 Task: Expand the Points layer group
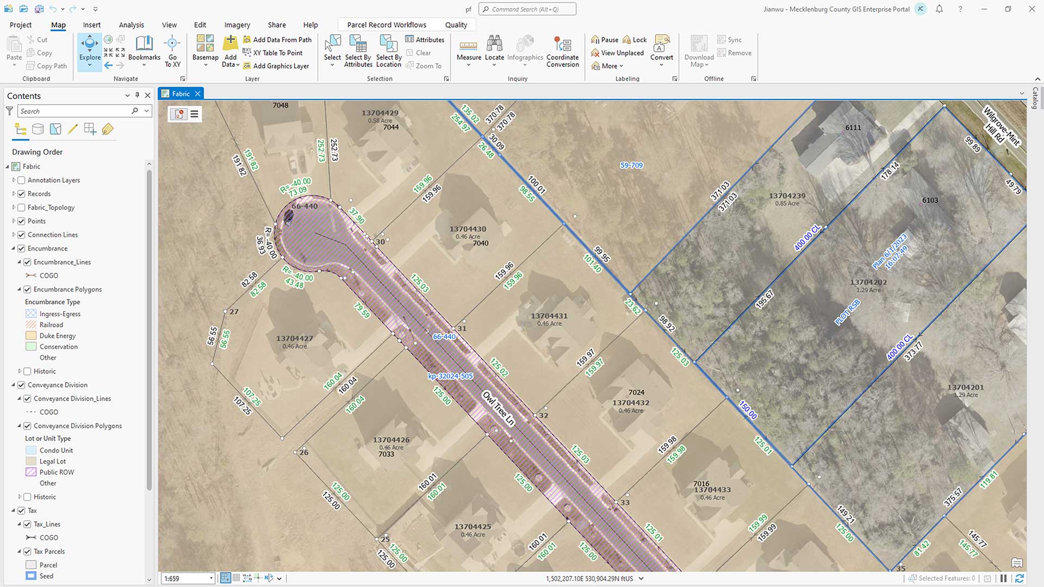pos(14,221)
